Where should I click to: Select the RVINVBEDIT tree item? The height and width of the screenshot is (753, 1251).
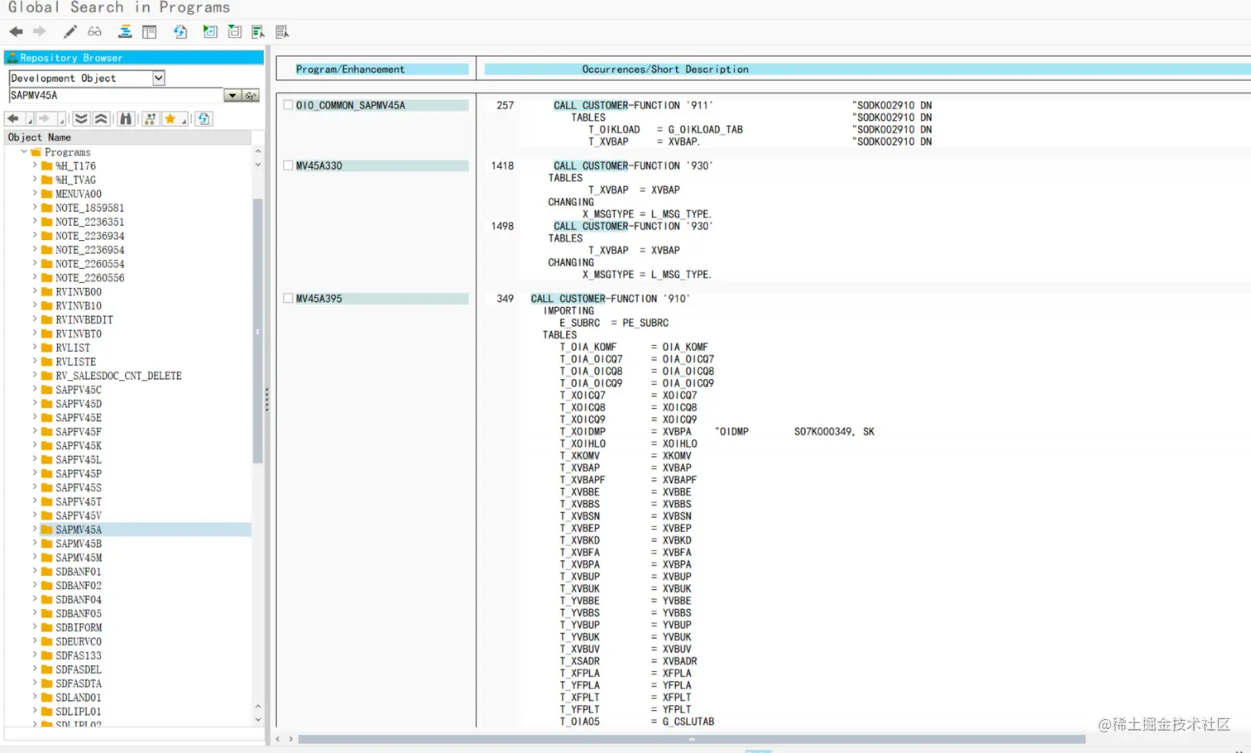coord(84,319)
